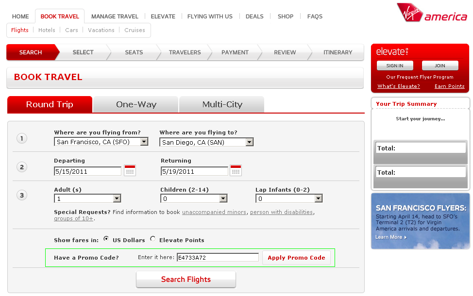Screen dimensions: 473x296
Task: Open the Earn Points link
Action: [x=450, y=86]
